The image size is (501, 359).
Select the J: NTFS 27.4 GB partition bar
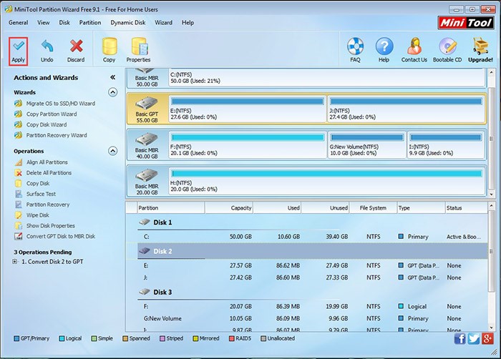[406, 109]
